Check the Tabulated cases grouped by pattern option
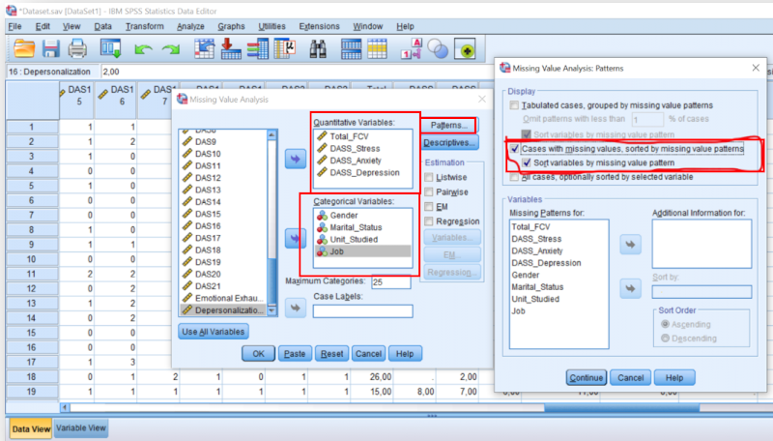Viewport: 773px width, 441px height. point(514,104)
